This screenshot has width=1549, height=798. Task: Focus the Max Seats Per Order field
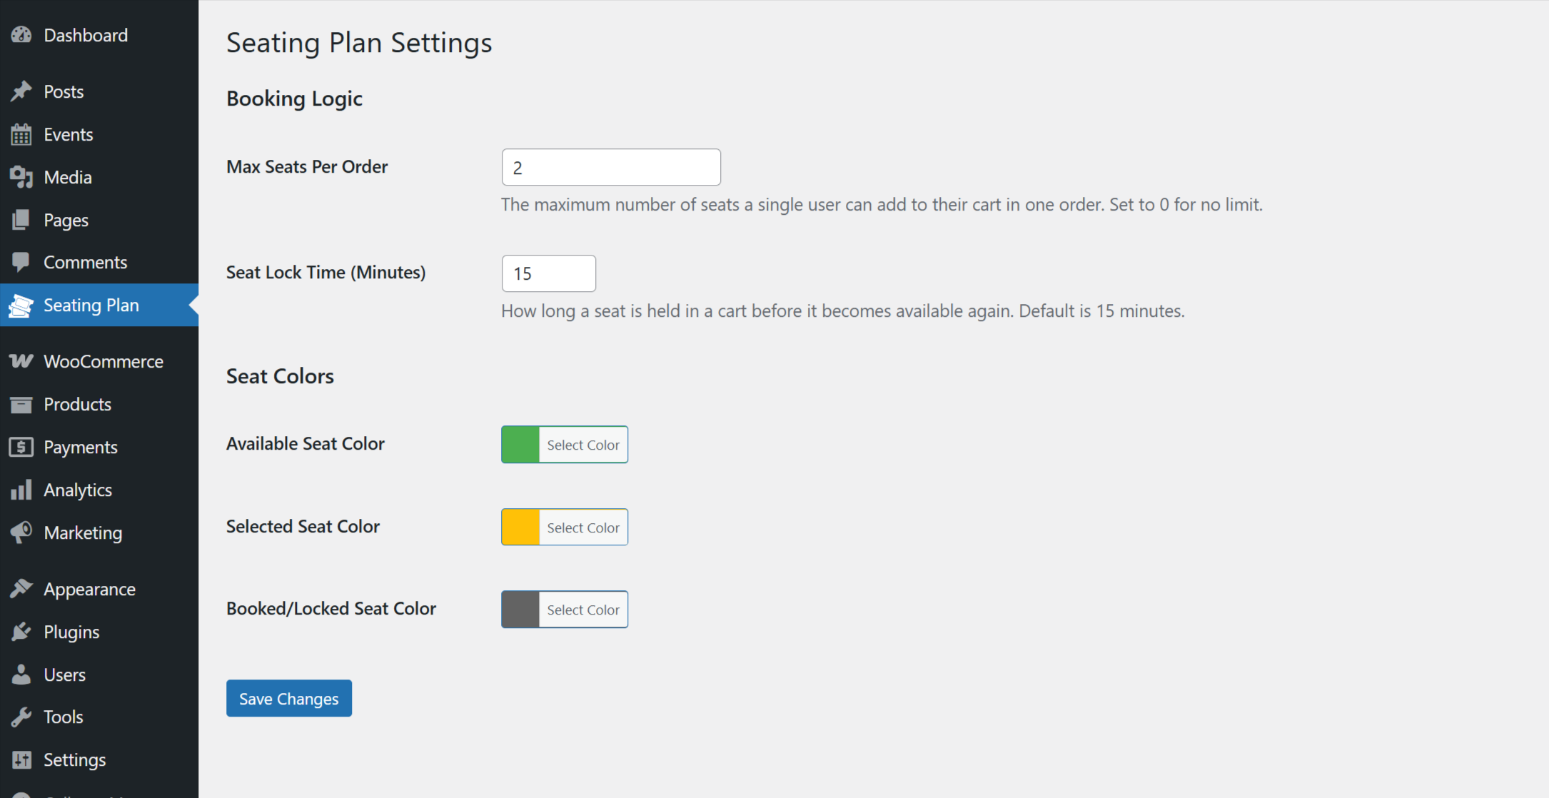[610, 168]
